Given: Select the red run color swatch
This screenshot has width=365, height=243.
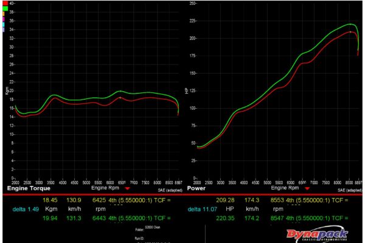Looking at the screenshot, I should 5,3.
